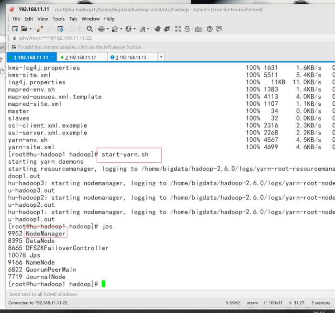Click the Color Scheme icon
Image resolution: width=335 pixels, height=313 pixels.
pos(115,29)
